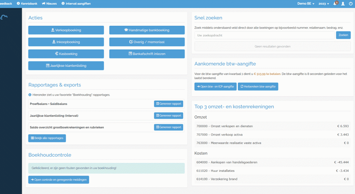Open Intervat aangiften menu item
This screenshot has width=355, height=194.
pos(76,3)
